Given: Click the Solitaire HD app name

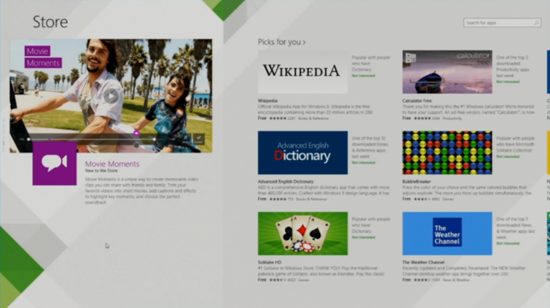Looking at the screenshot, I should click(x=270, y=262).
